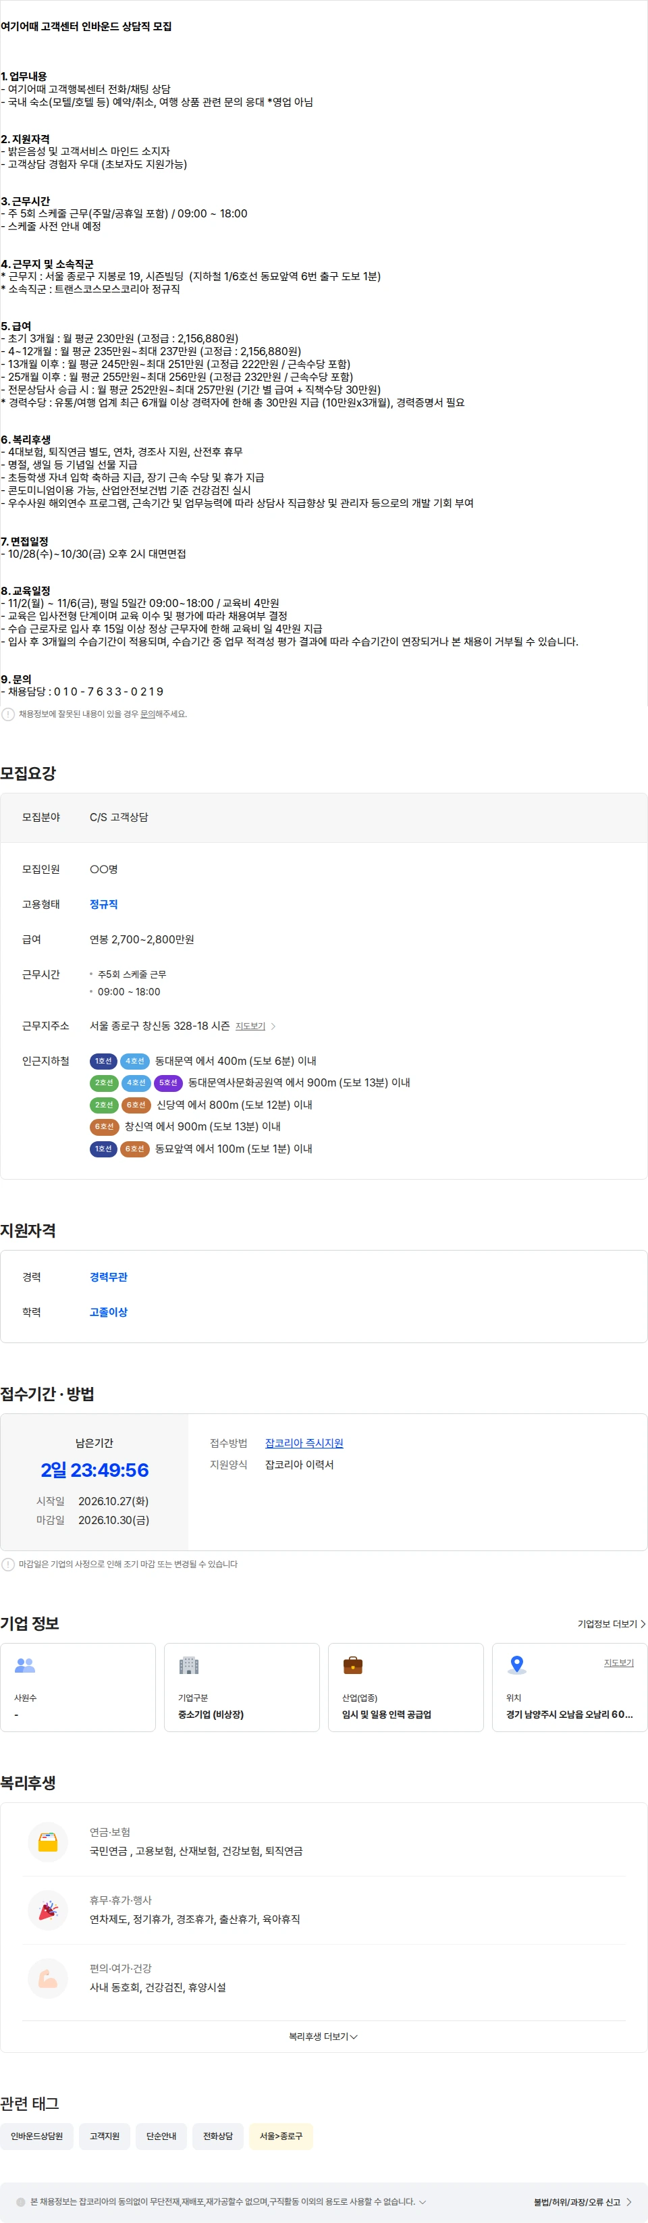Select the 인바운드상담원 tag
The image size is (648, 2223).
(37, 2136)
